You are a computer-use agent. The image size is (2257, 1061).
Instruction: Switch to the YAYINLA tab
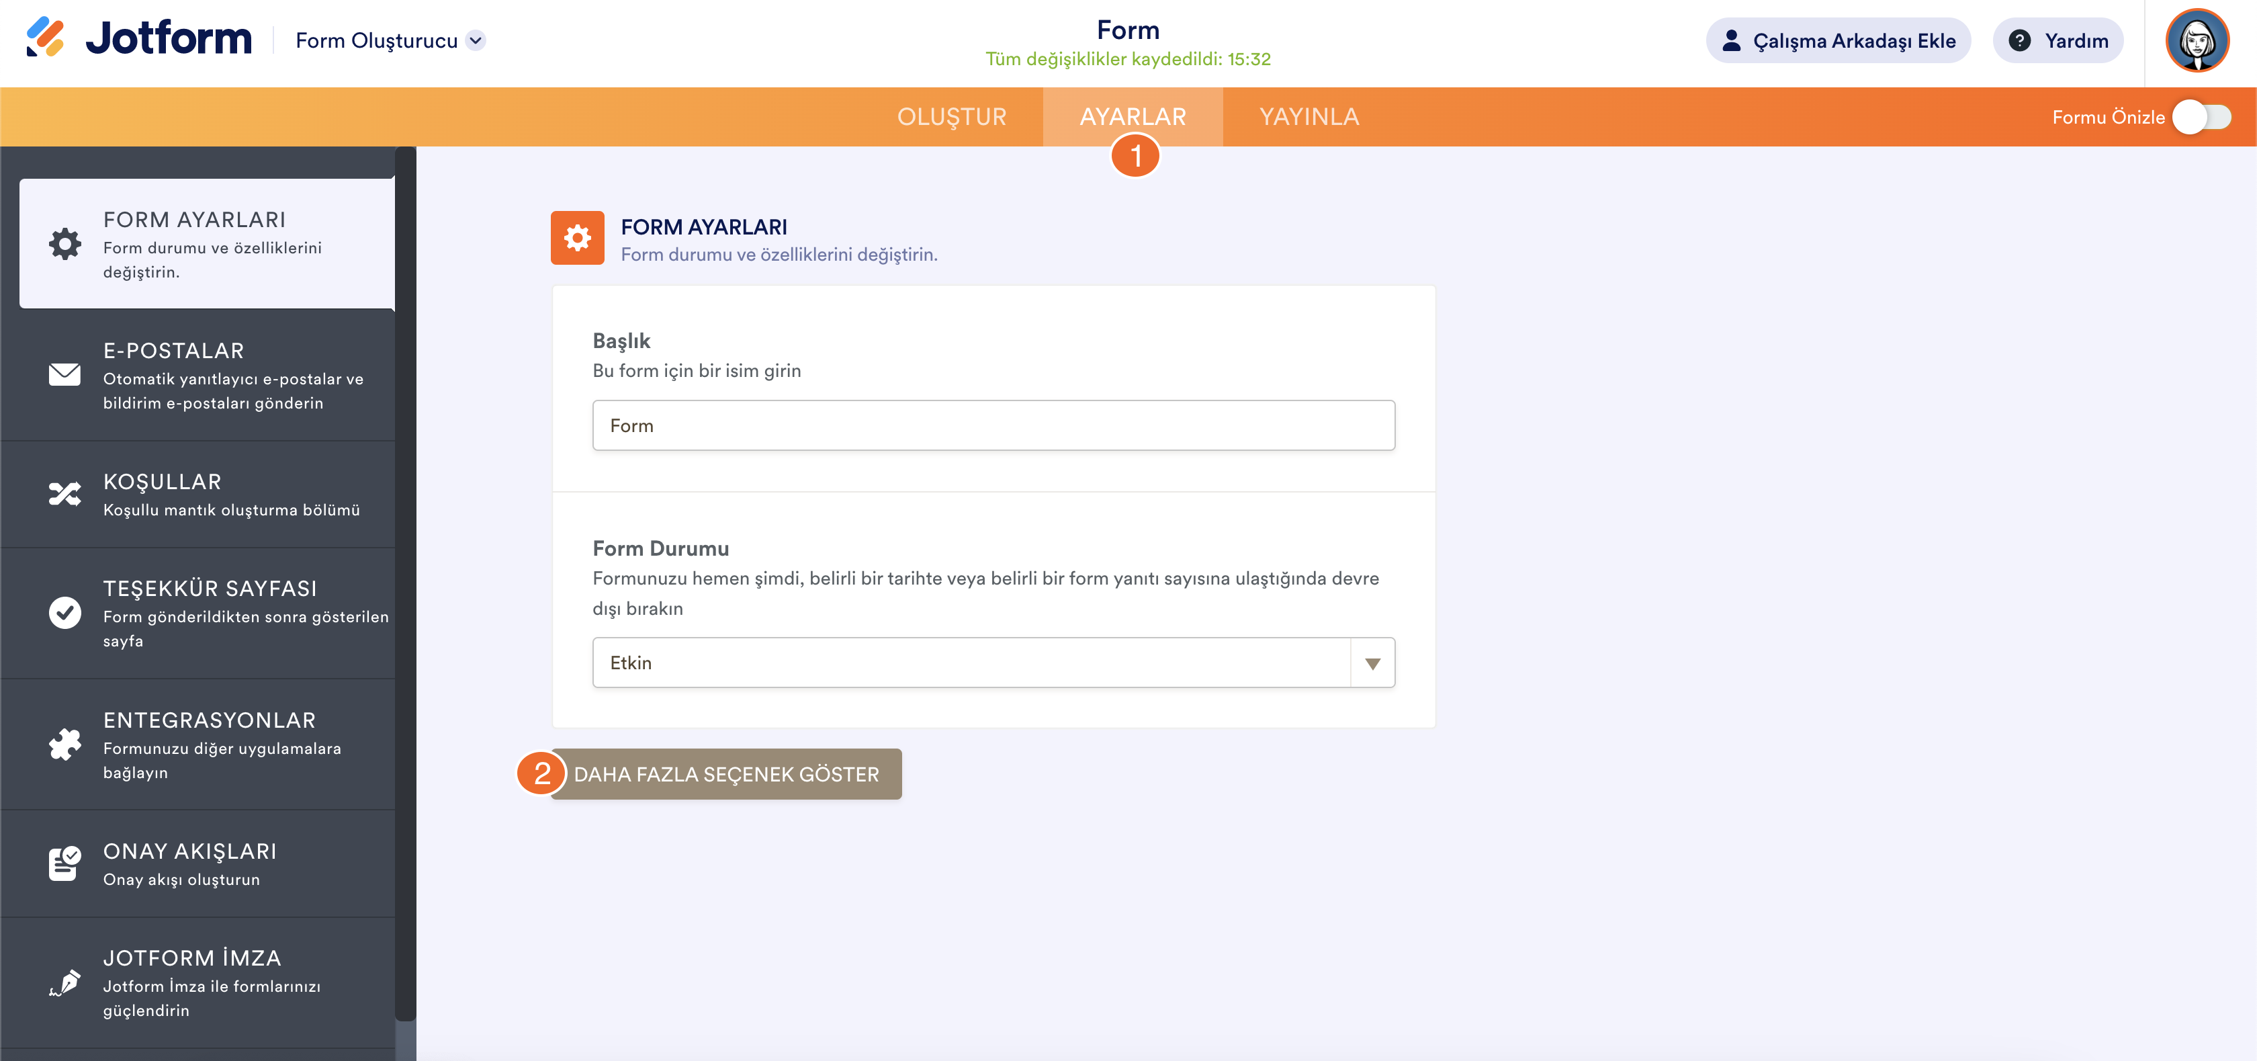pyautogui.click(x=1309, y=116)
